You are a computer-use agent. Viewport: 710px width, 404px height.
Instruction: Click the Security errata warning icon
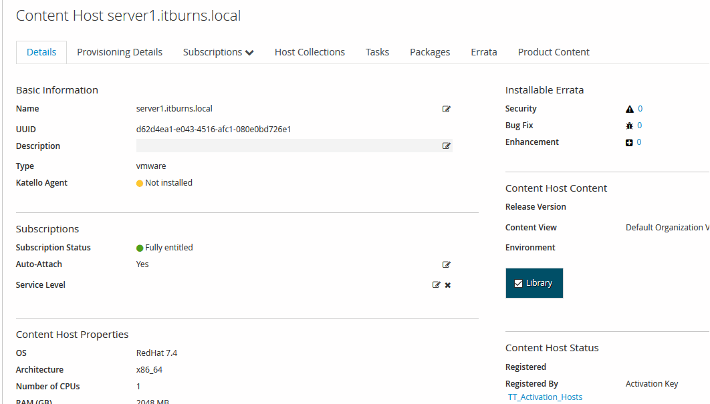coord(629,108)
